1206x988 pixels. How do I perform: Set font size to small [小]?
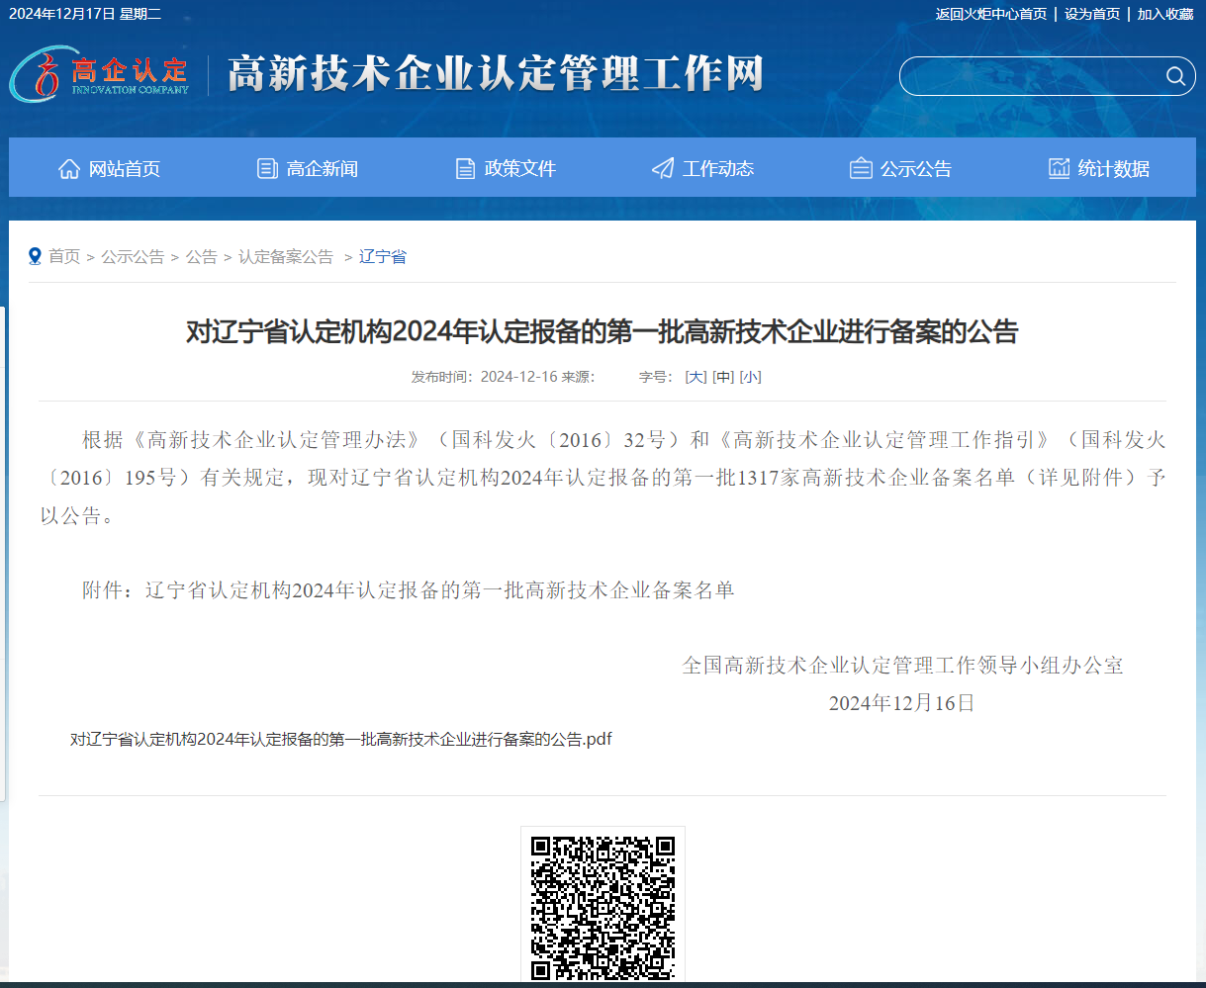(x=751, y=377)
